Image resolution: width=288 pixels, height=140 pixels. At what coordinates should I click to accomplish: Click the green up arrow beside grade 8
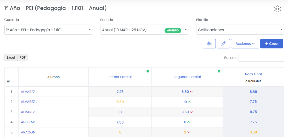click(x=189, y=122)
